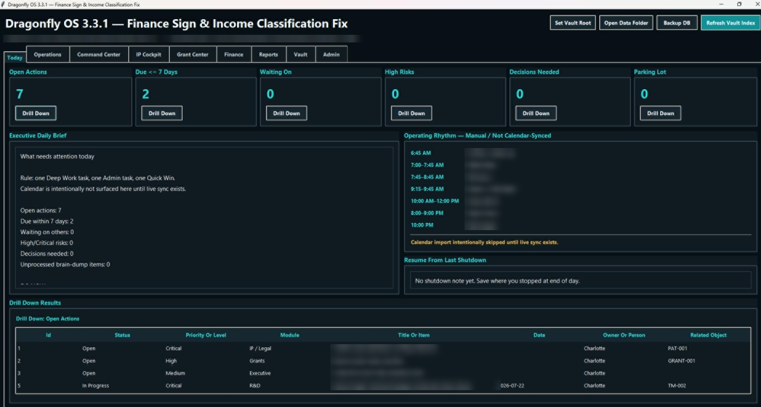The image size is (761, 407).
Task: Drill down into Open Actions
Action: (36, 113)
